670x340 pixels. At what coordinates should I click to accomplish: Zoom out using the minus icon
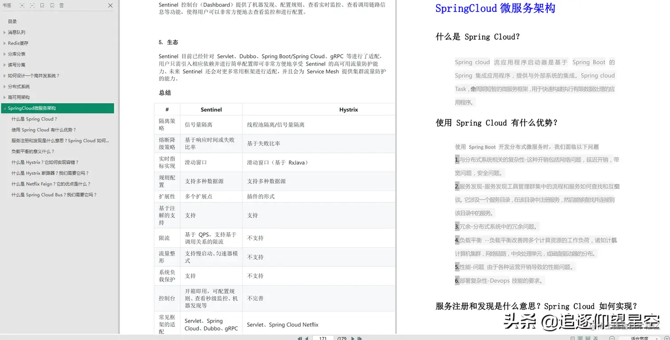click(612, 338)
